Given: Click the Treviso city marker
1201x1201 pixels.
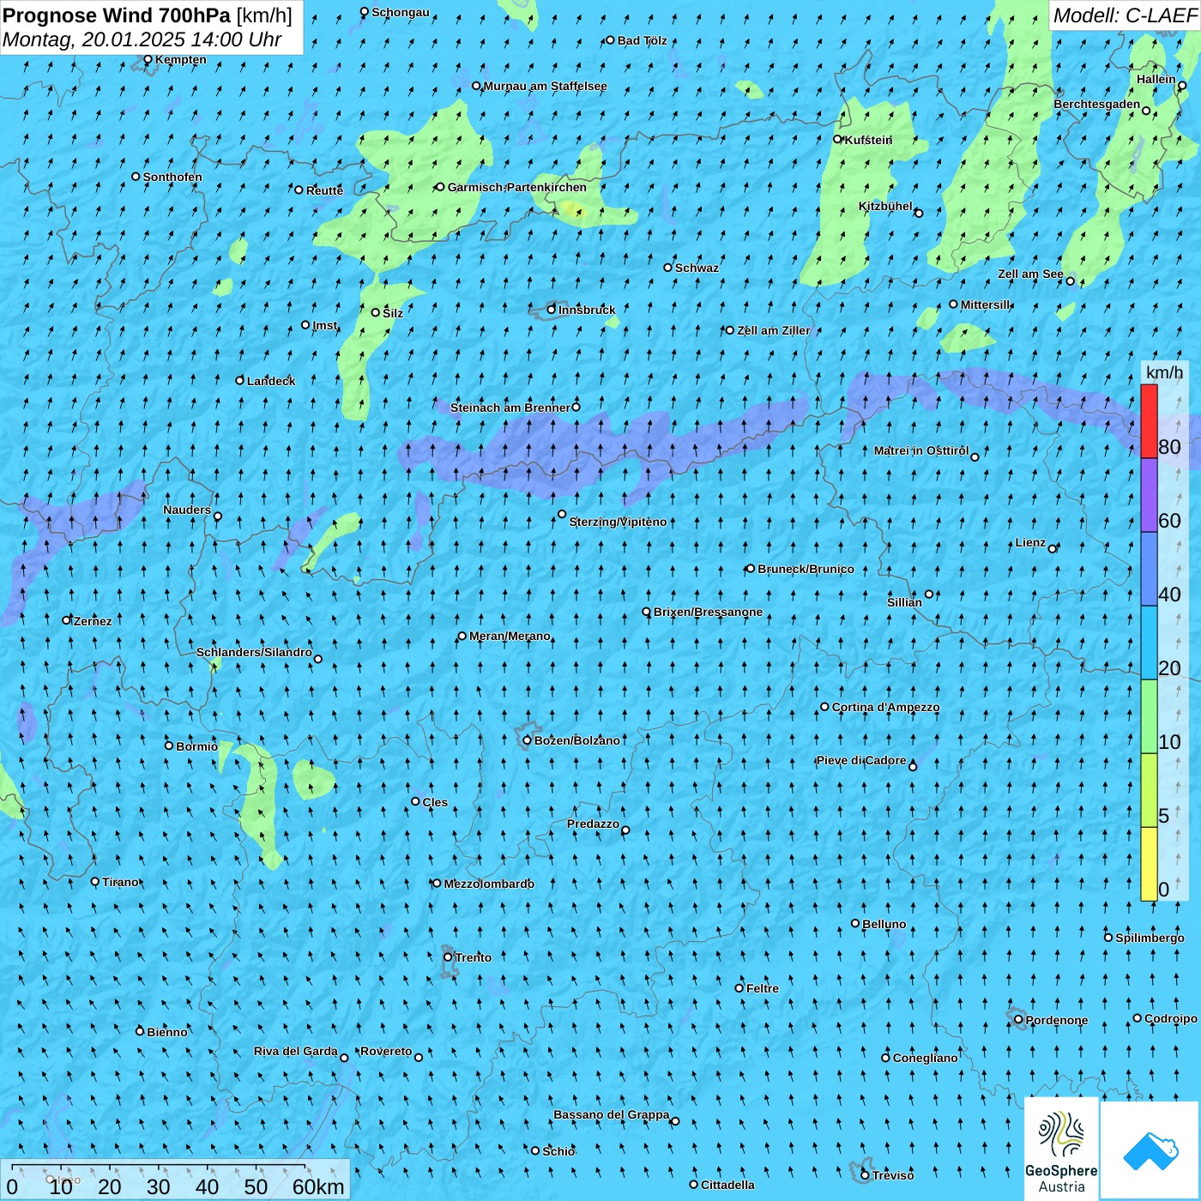Looking at the screenshot, I should click(x=866, y=1175).
